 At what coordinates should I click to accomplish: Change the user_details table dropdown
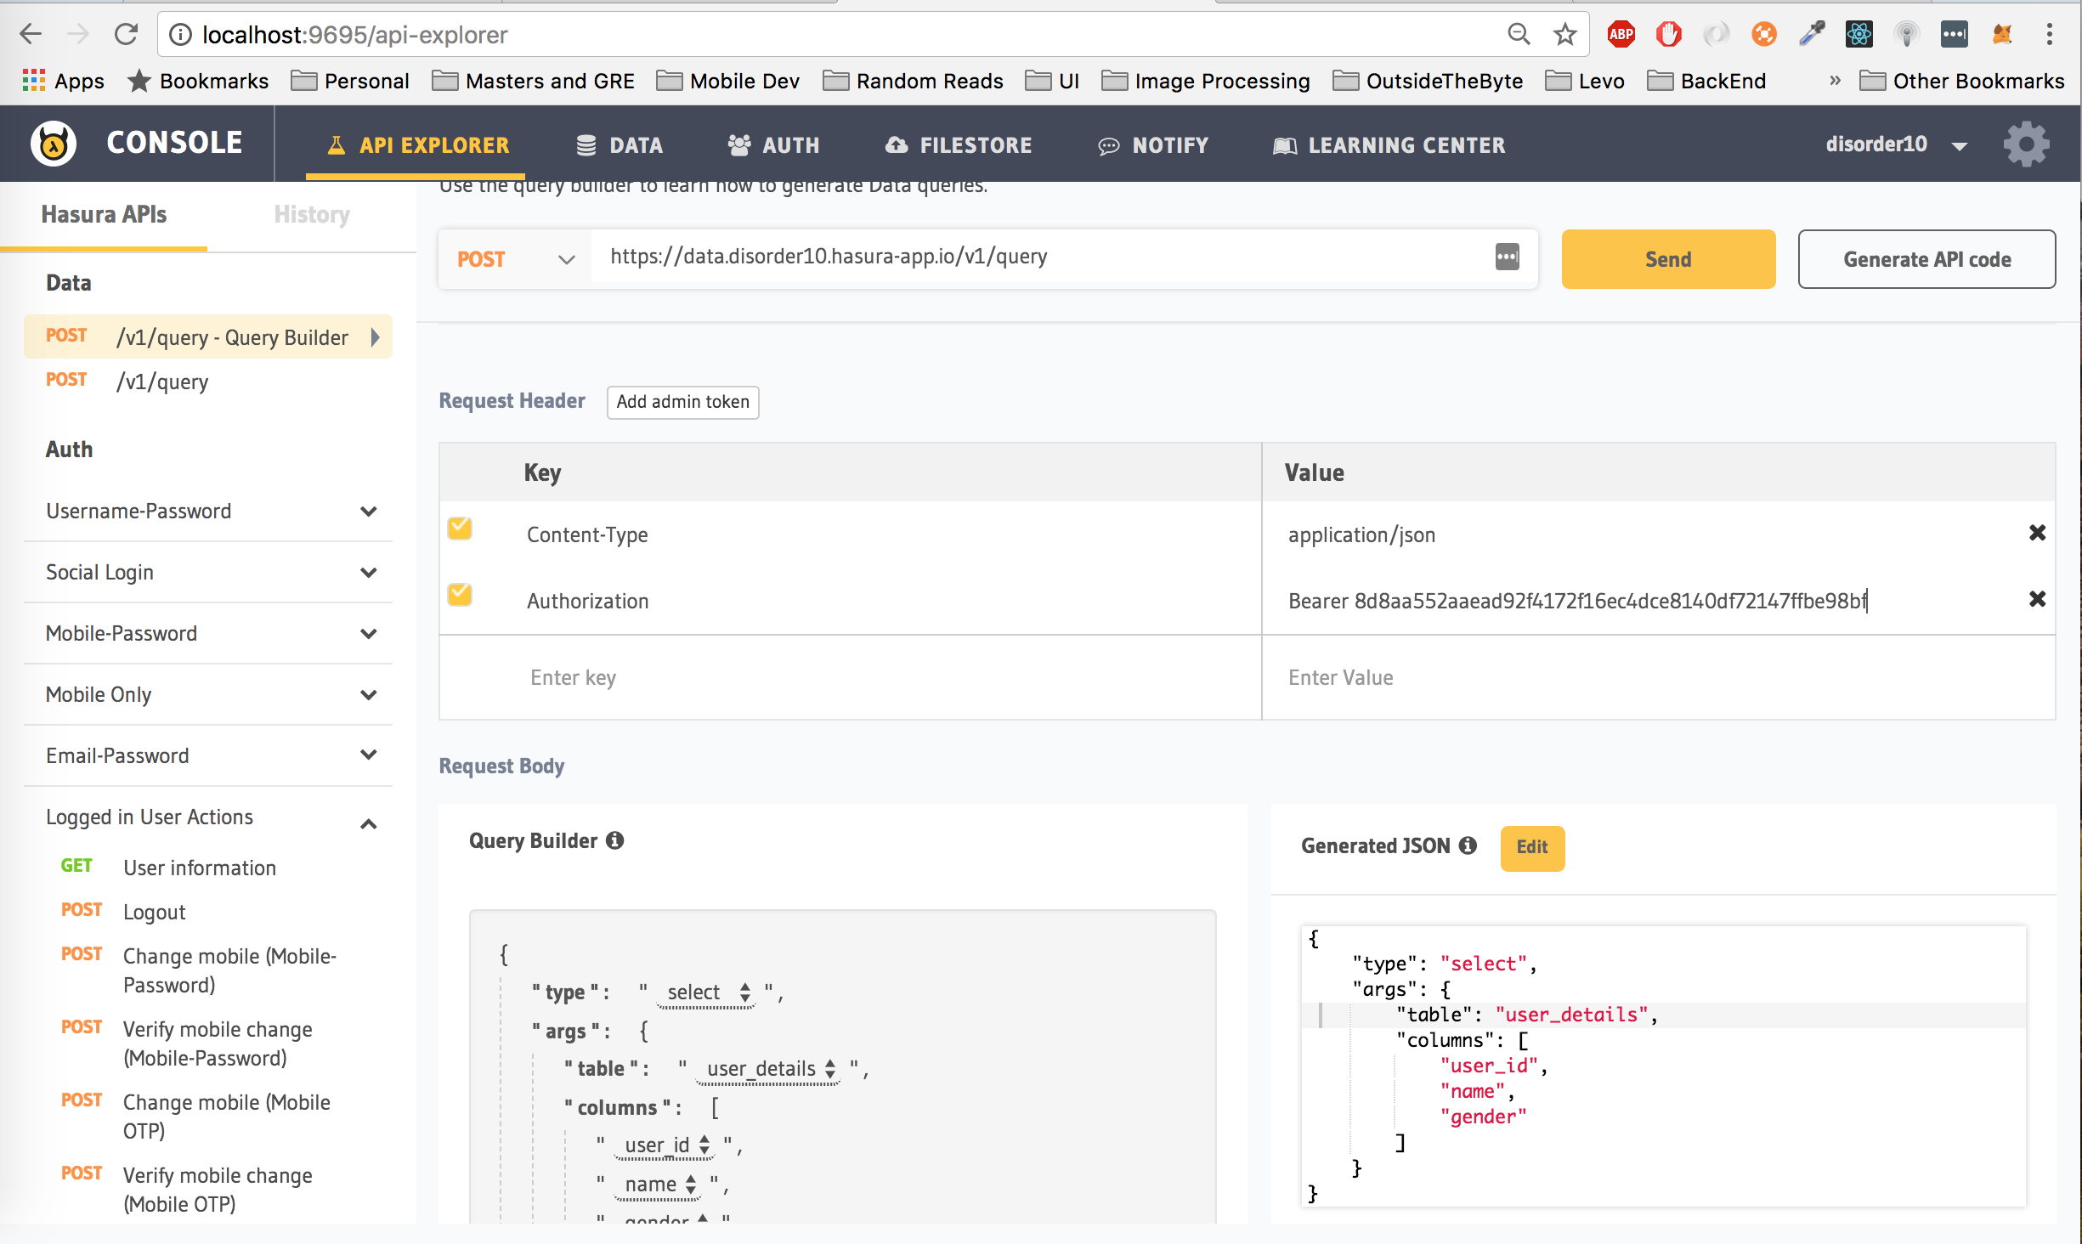click(x=770, y=1069)
